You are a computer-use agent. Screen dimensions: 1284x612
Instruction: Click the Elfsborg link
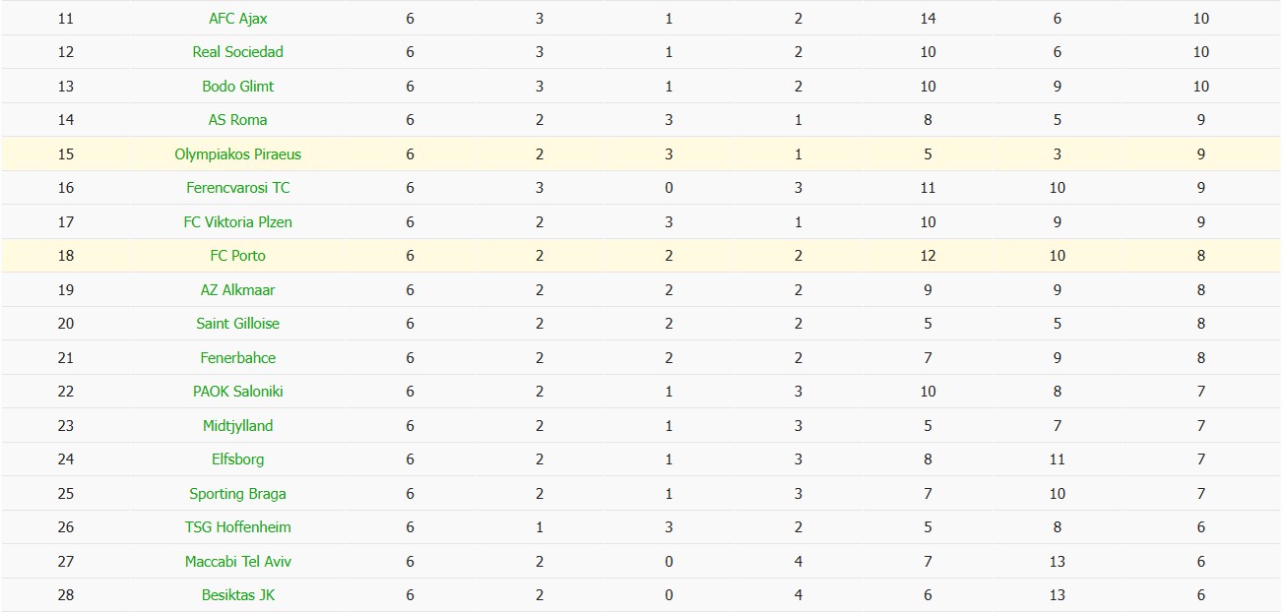pyautogui.click(x=238, y=459)
